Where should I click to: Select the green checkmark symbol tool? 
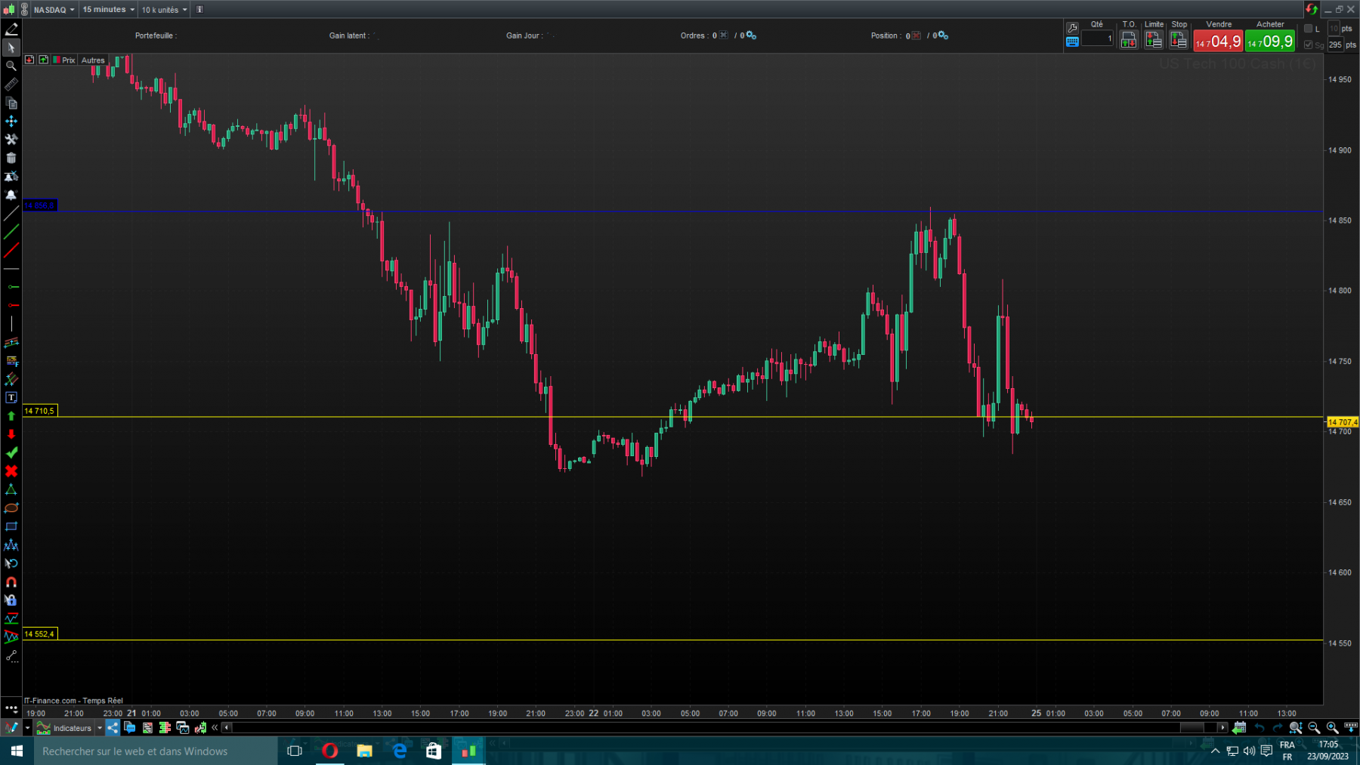click(x=11, y=453)
